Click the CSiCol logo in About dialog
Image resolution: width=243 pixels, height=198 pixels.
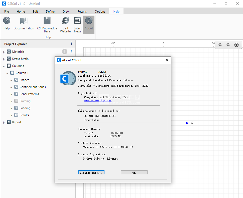pyautogui.click(x=68, y=78)
